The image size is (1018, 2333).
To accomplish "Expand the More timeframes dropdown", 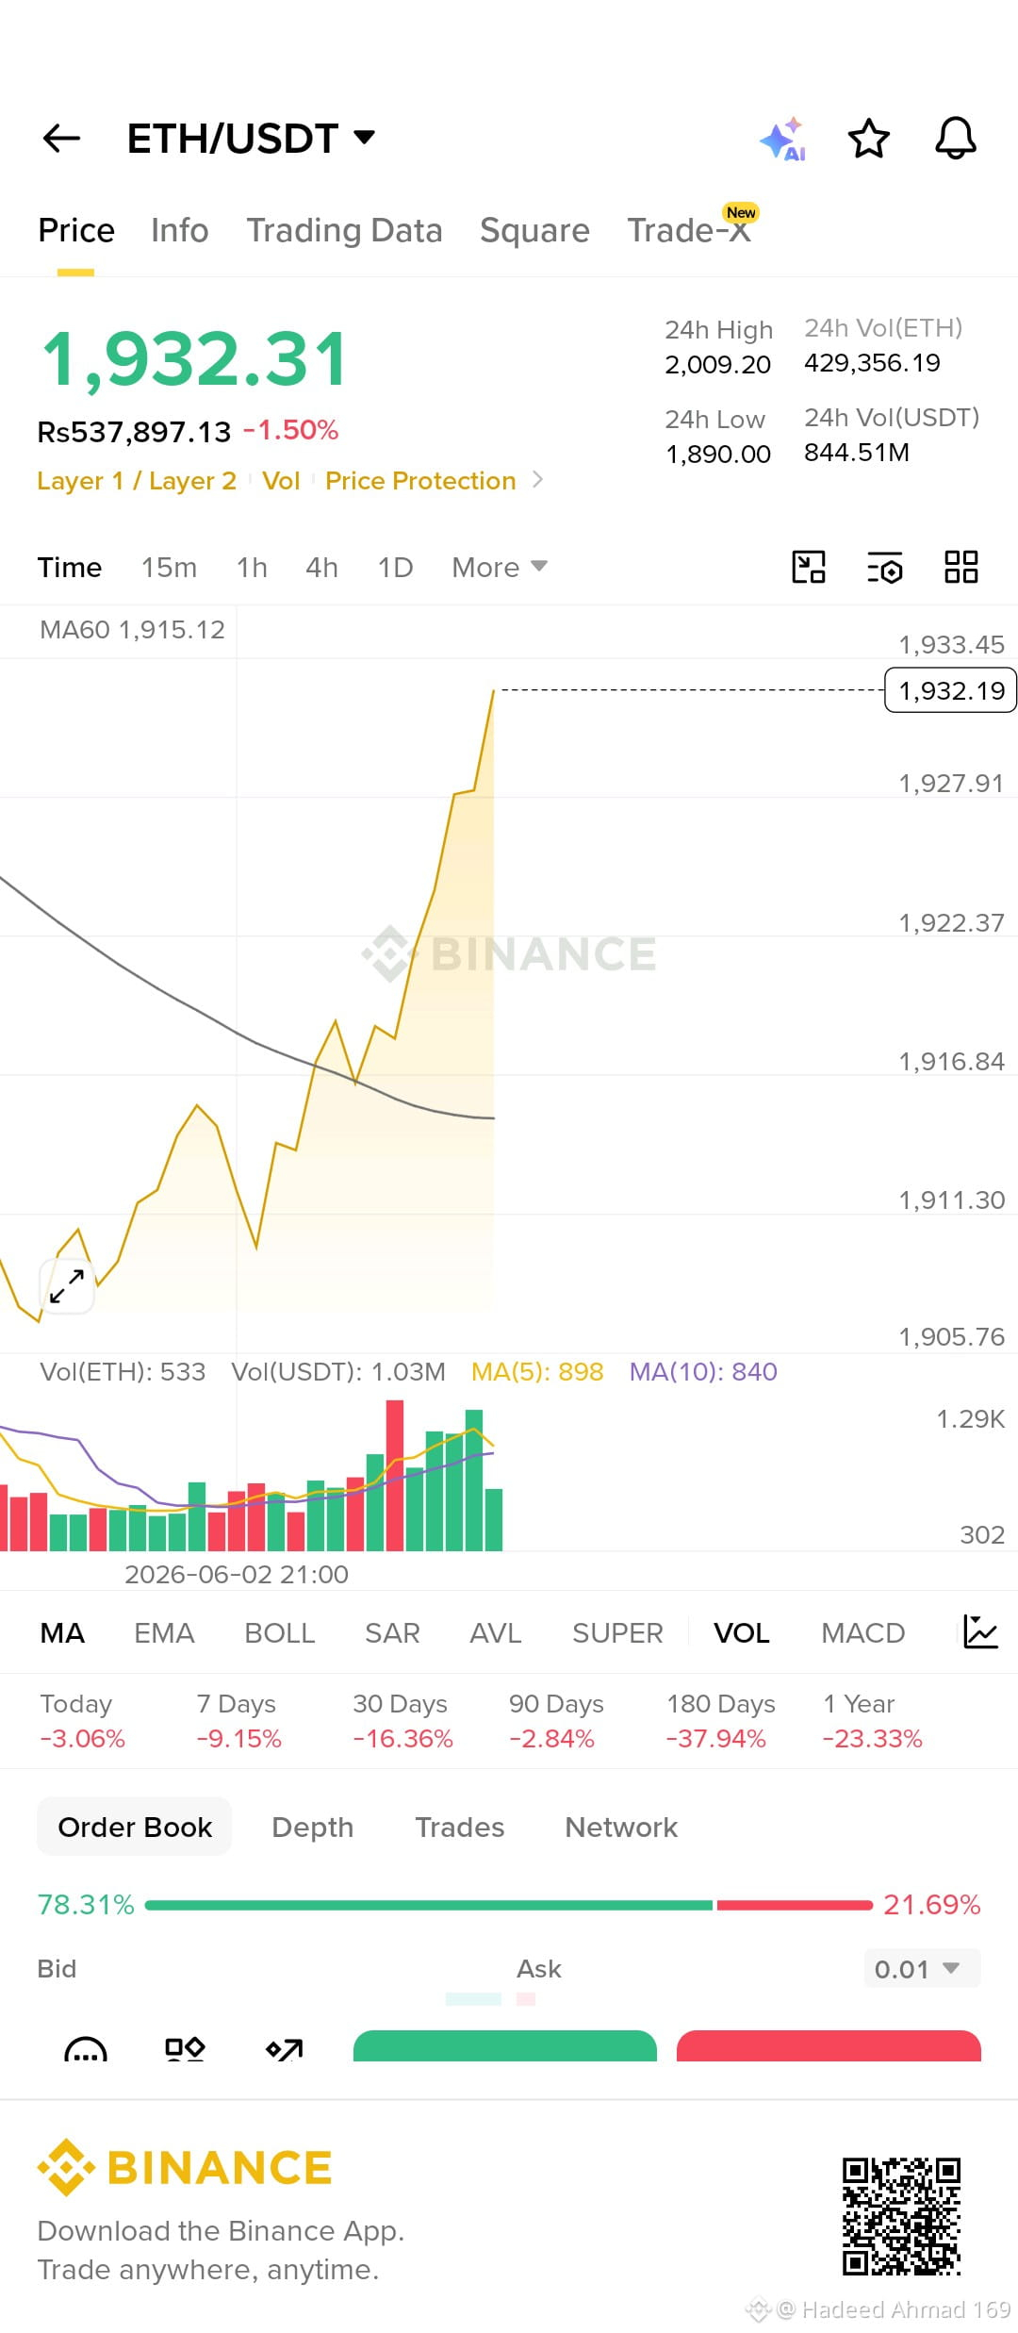I will (500, 568).
